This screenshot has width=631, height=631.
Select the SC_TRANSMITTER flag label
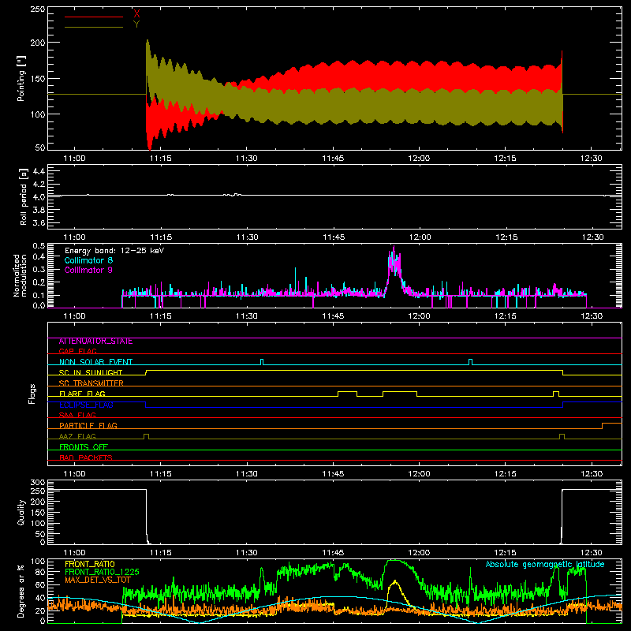pos(91,383)
